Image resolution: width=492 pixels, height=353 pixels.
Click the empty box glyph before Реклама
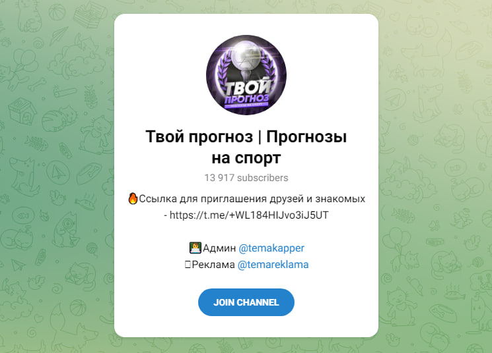pos(188,265)
